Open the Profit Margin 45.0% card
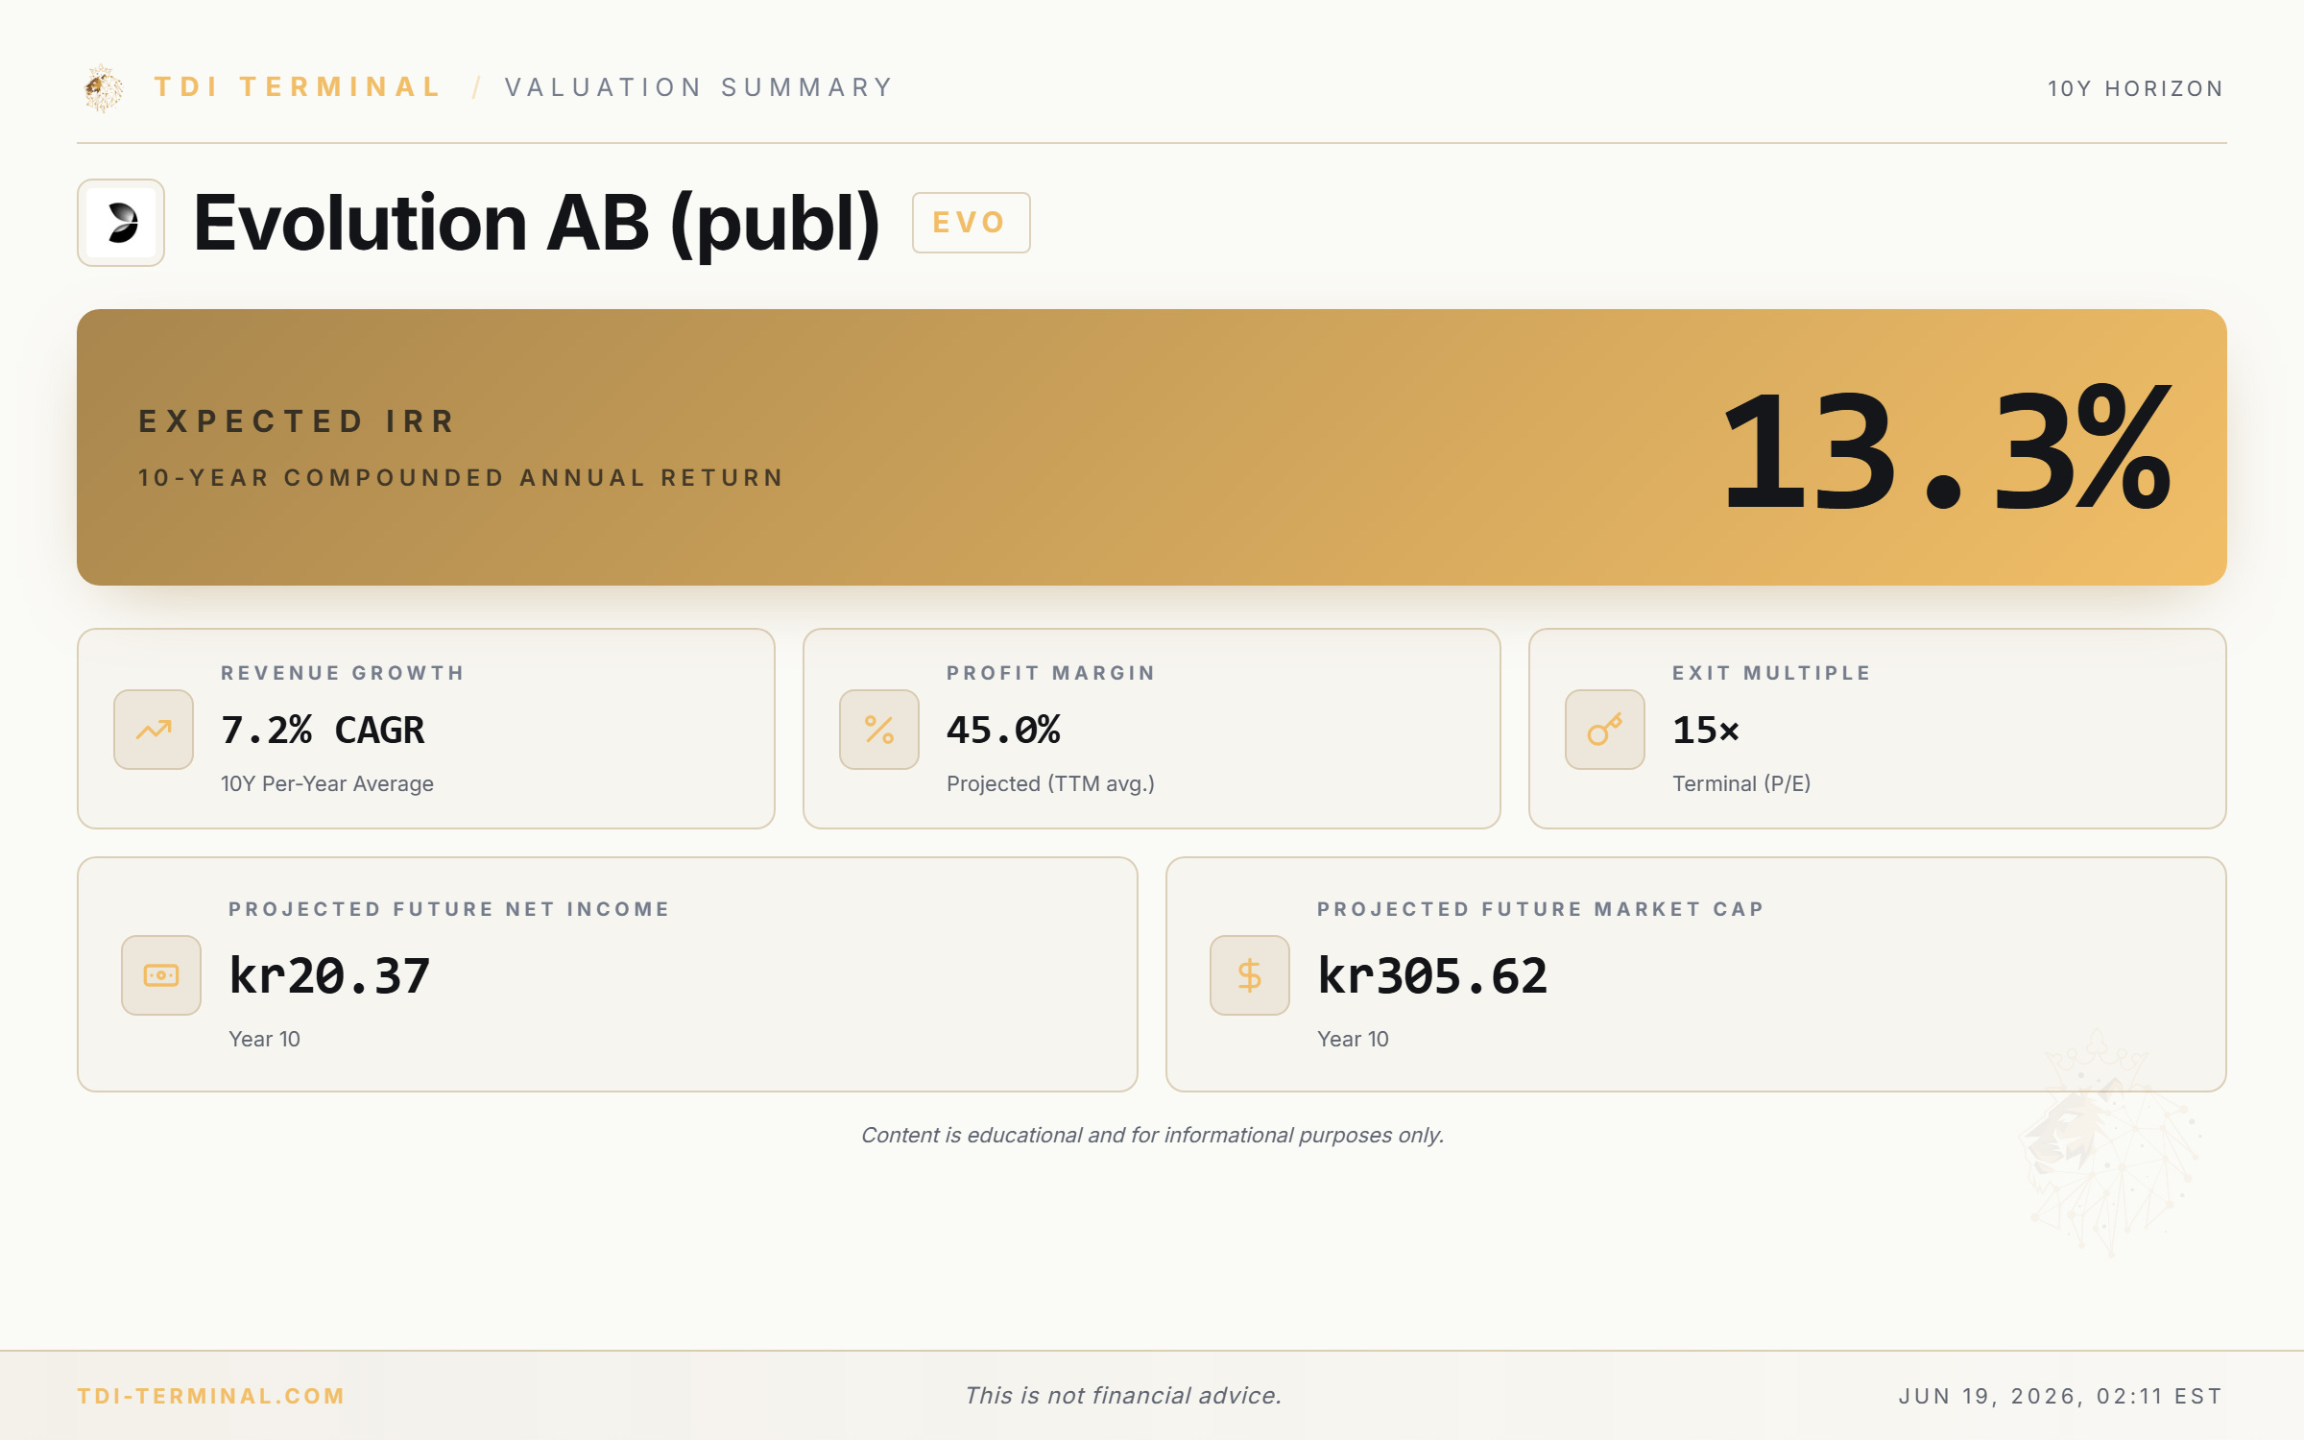The image size is (2304, 1440). tap(1152, 729)
